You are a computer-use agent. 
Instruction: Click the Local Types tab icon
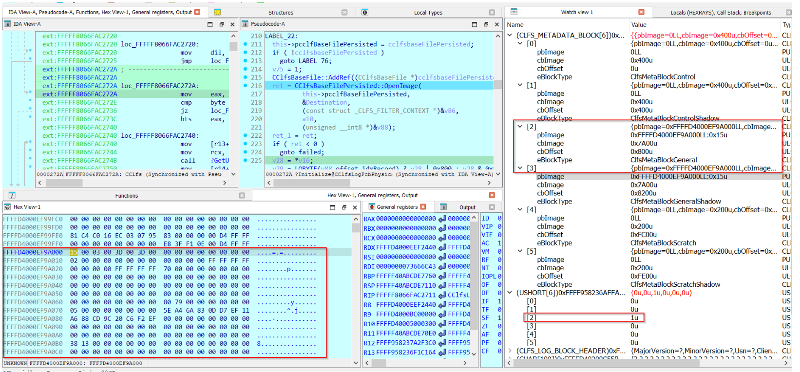coord(364,12)
